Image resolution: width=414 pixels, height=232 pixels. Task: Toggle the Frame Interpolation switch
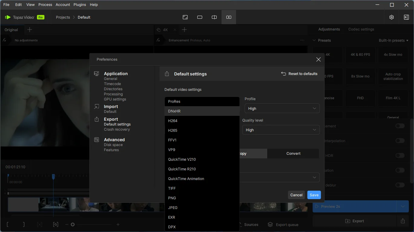tap(400, 141)
